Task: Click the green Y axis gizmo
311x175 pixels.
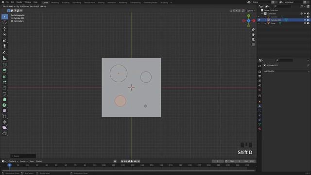Action: (x=248, y=16)
